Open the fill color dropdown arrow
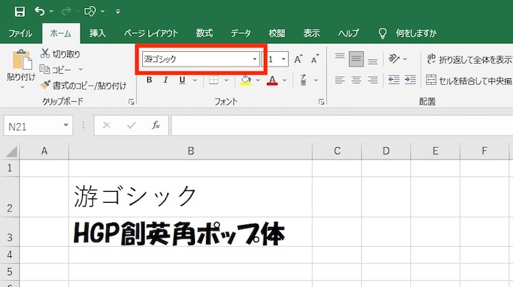The height and width of the screenshot is (287, 513). click(x=258, y=80)
